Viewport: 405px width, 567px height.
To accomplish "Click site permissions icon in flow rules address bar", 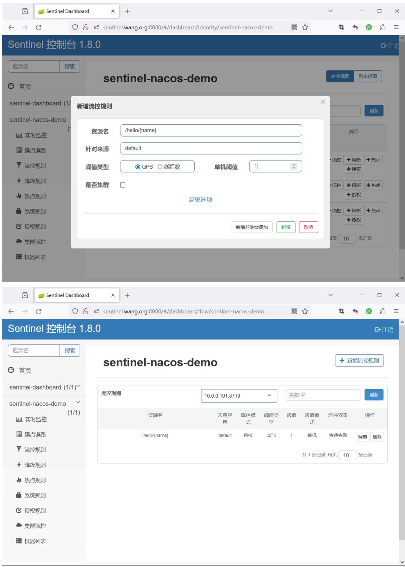I will point(96,311).
